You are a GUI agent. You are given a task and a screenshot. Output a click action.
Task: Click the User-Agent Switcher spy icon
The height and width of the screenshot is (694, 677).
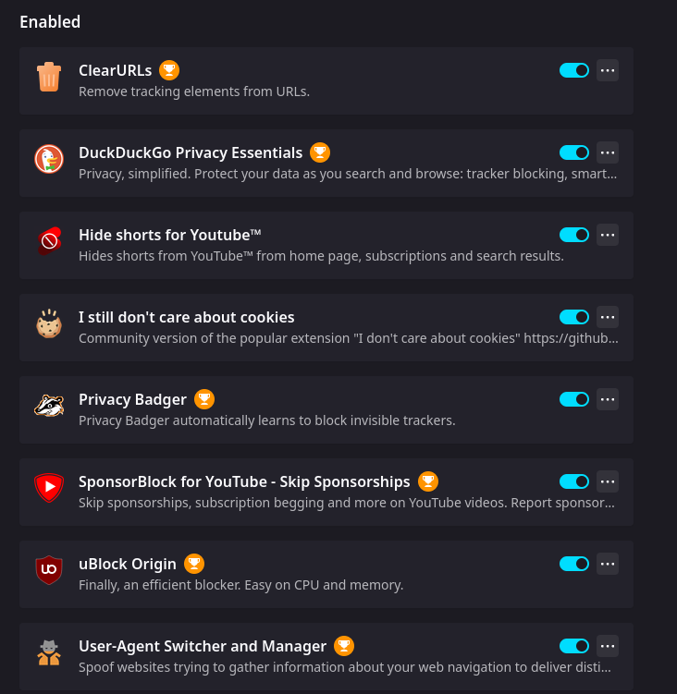(x=49, y=652)
